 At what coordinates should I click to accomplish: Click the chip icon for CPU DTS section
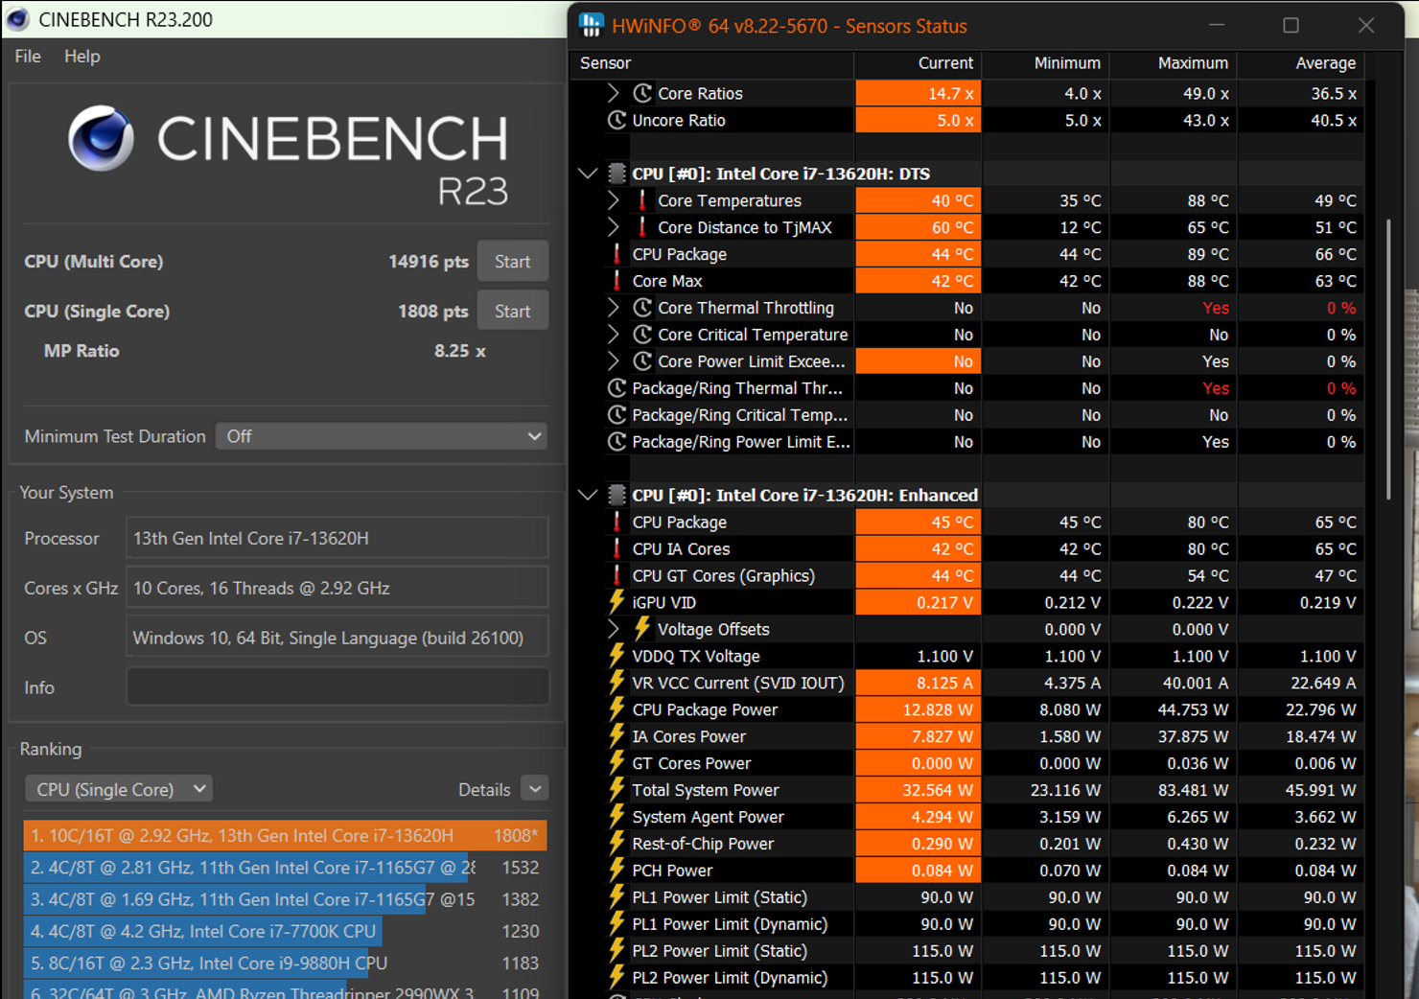pos(617,174)
